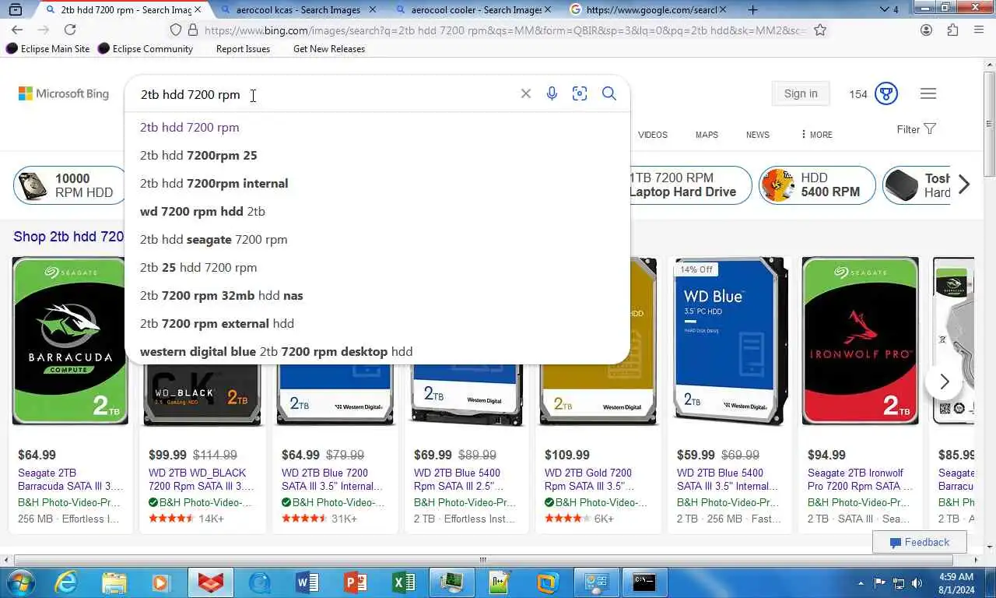Open the HDD 5400 RPM related search

click(x=817, y=185)
